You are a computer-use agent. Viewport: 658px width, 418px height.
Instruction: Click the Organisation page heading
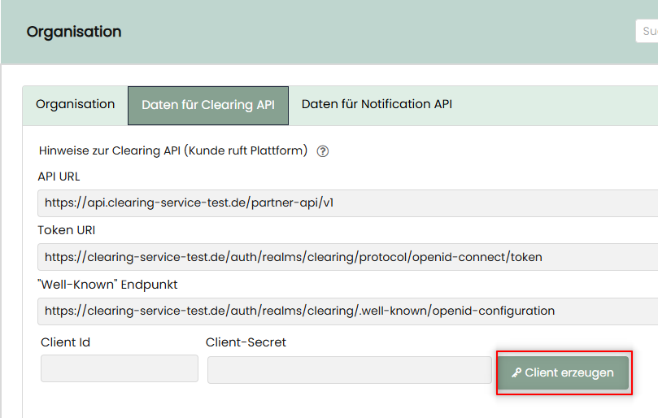pos(74,32)
